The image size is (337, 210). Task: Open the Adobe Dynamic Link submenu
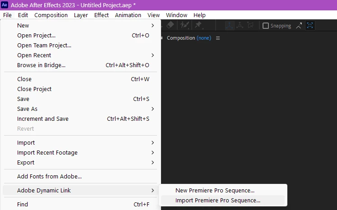(80, 190)
